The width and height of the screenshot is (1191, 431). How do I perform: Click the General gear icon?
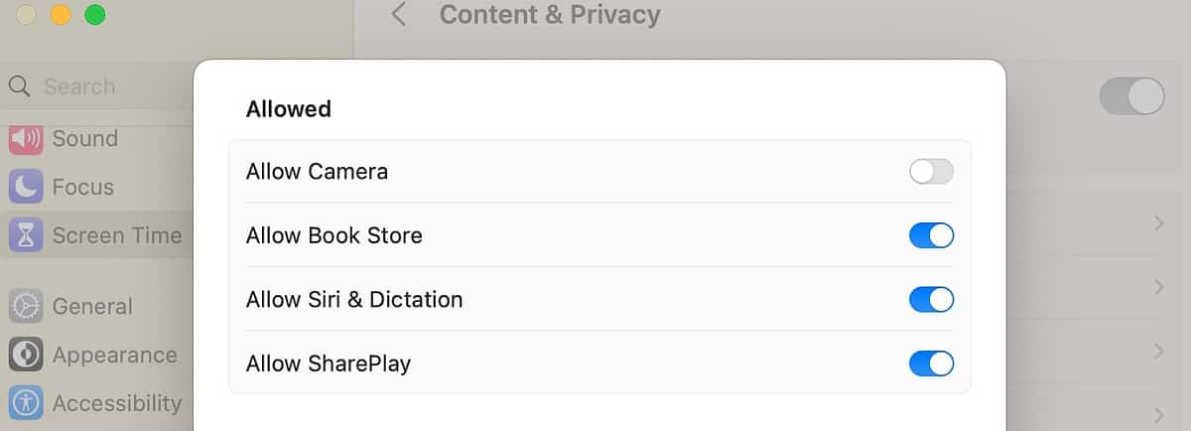(26, 306)
